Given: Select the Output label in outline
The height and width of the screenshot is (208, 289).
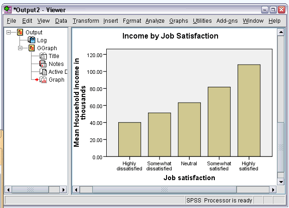Looking at the screenshot, I should (x=34, y=32).
